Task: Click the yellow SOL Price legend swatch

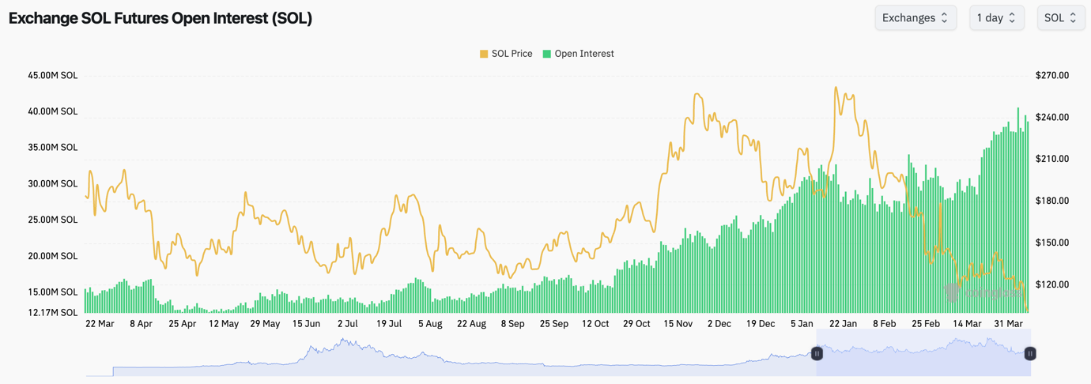Action: tap(484, 54)
